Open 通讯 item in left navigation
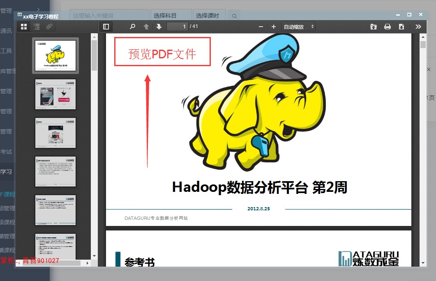 (x=7, y=31)
